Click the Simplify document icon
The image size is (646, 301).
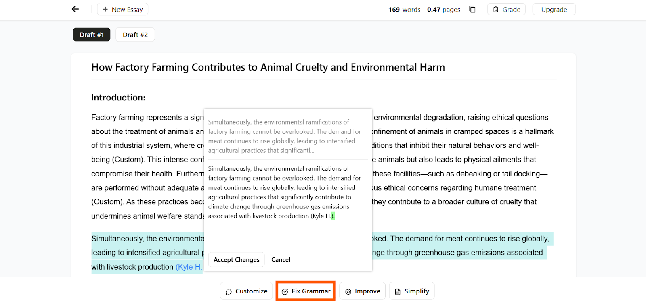click(398, 291)
